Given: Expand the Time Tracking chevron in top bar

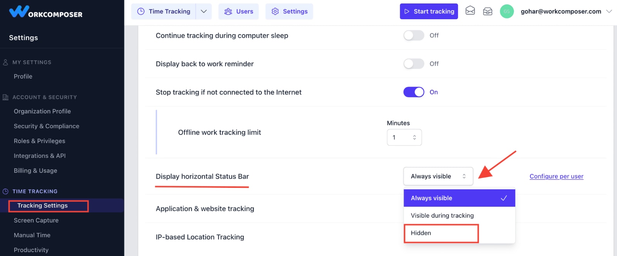Looking at the screenshot, I should (x=204, y=11).
